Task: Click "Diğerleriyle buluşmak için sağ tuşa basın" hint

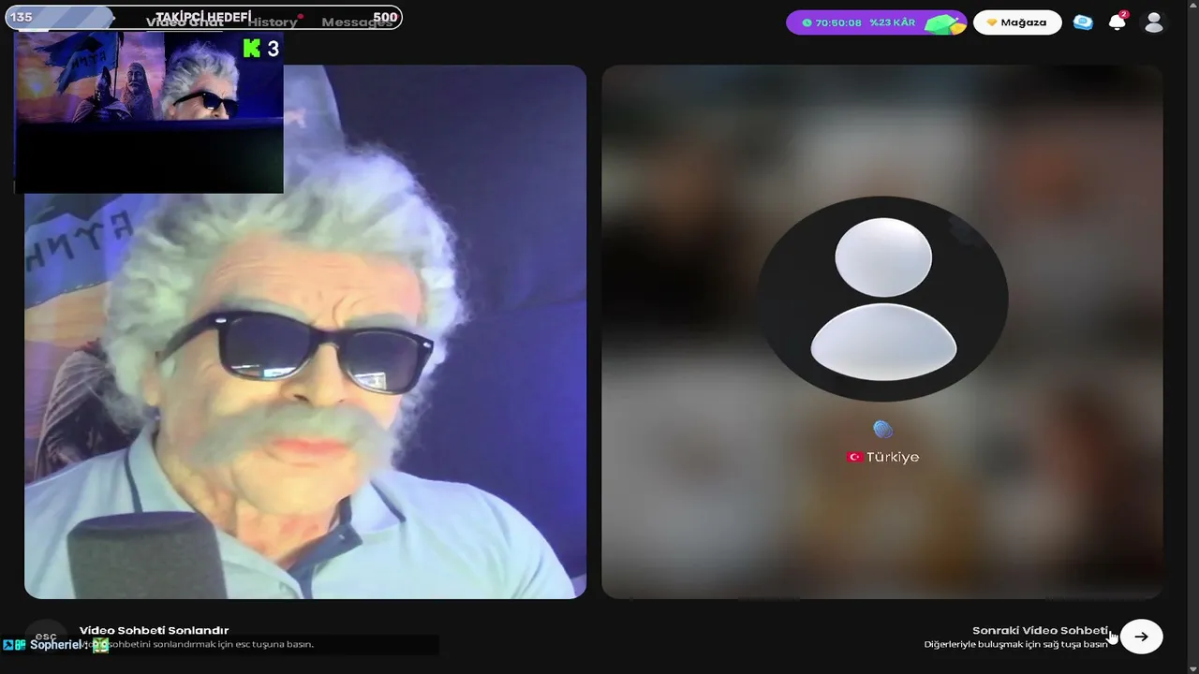Action: pyautogui.click(x=1015, y=644)
